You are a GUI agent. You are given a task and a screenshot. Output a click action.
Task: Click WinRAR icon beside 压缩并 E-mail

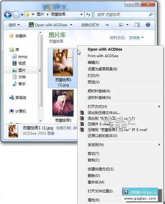coord(82,124)
